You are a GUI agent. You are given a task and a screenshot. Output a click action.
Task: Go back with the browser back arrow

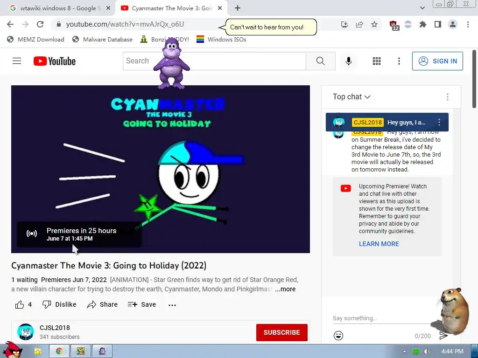click(10, 24)
